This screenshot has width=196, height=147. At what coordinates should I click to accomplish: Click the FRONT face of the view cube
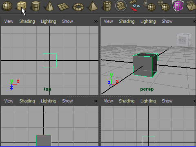(183, 40)
